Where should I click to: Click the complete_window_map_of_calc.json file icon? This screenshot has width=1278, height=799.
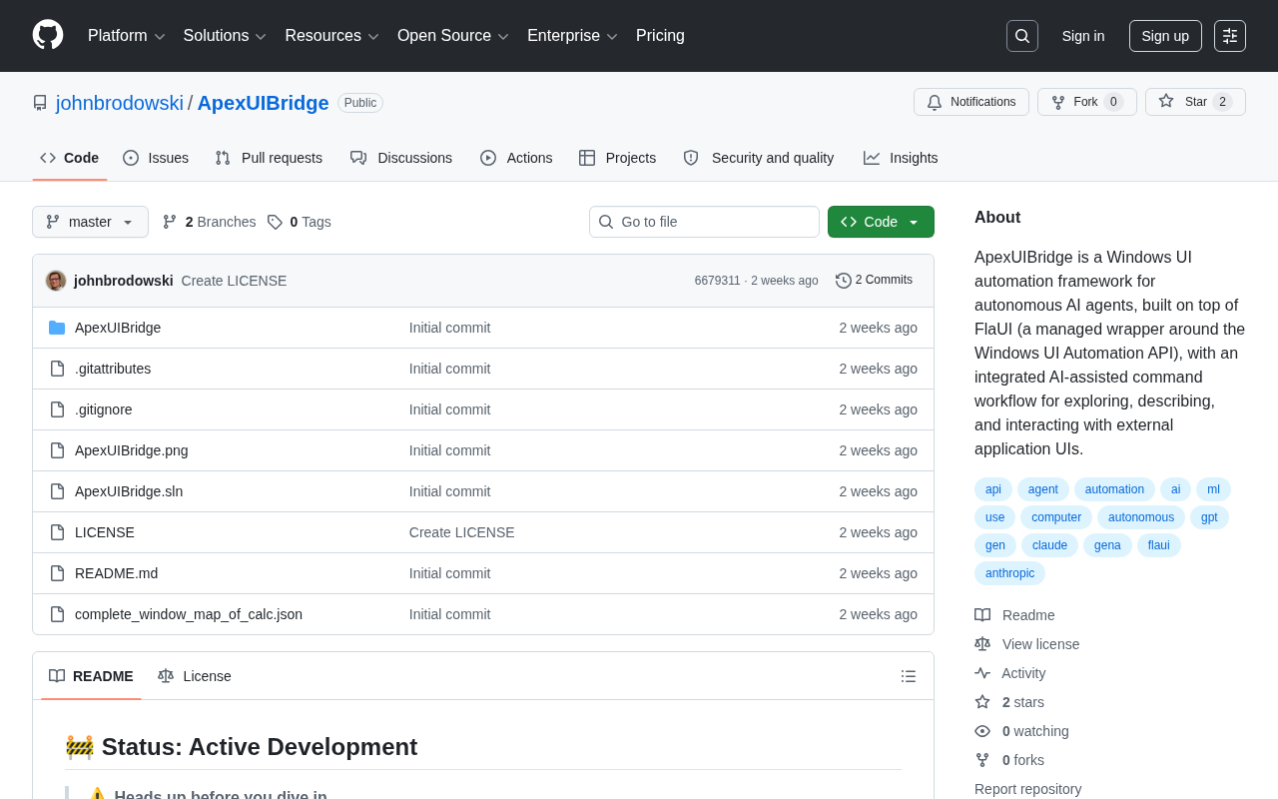pos(57,614)
